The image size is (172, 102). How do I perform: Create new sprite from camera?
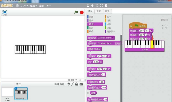(x=81, y=84)
